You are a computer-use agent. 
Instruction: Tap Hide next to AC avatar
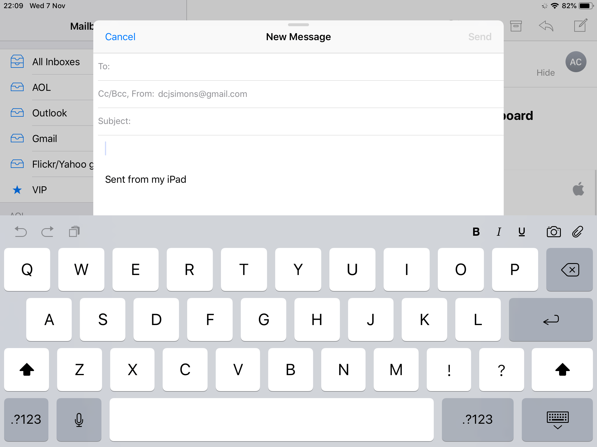(545, 73)
